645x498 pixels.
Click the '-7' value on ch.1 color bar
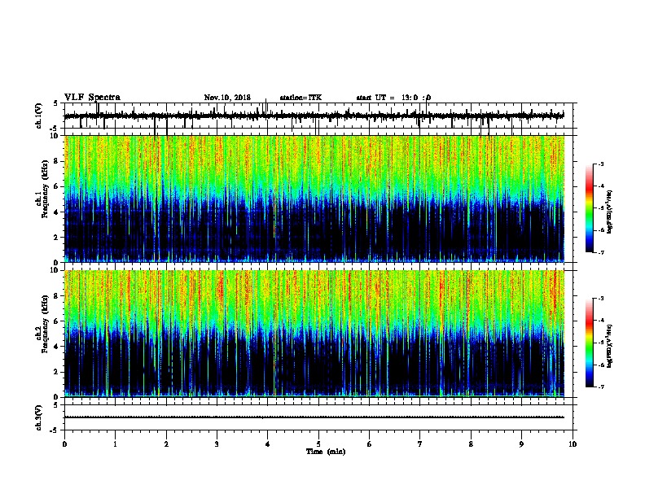[x=601, y=252]
